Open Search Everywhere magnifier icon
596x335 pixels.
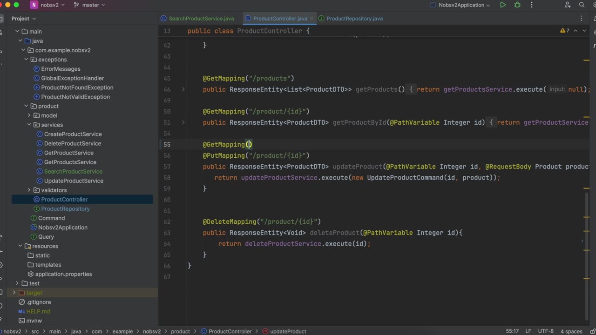coord(582,5)
